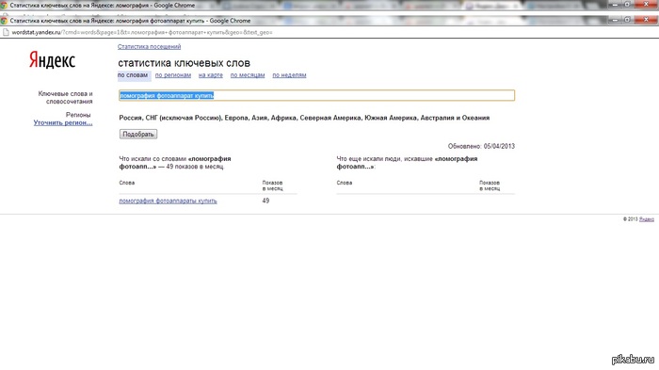Click the left table Слова column header
Screen dimensions: 659x370
click(127, 183)
